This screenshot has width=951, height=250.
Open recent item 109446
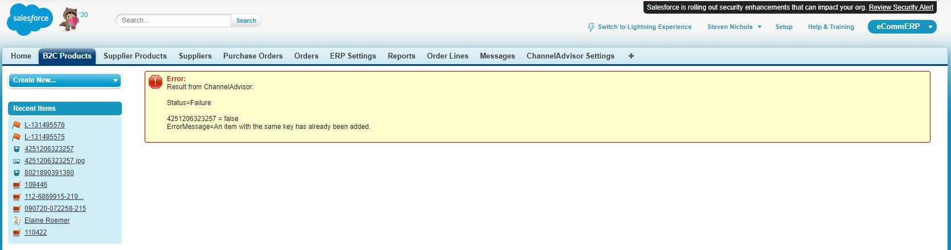(36, 185)
